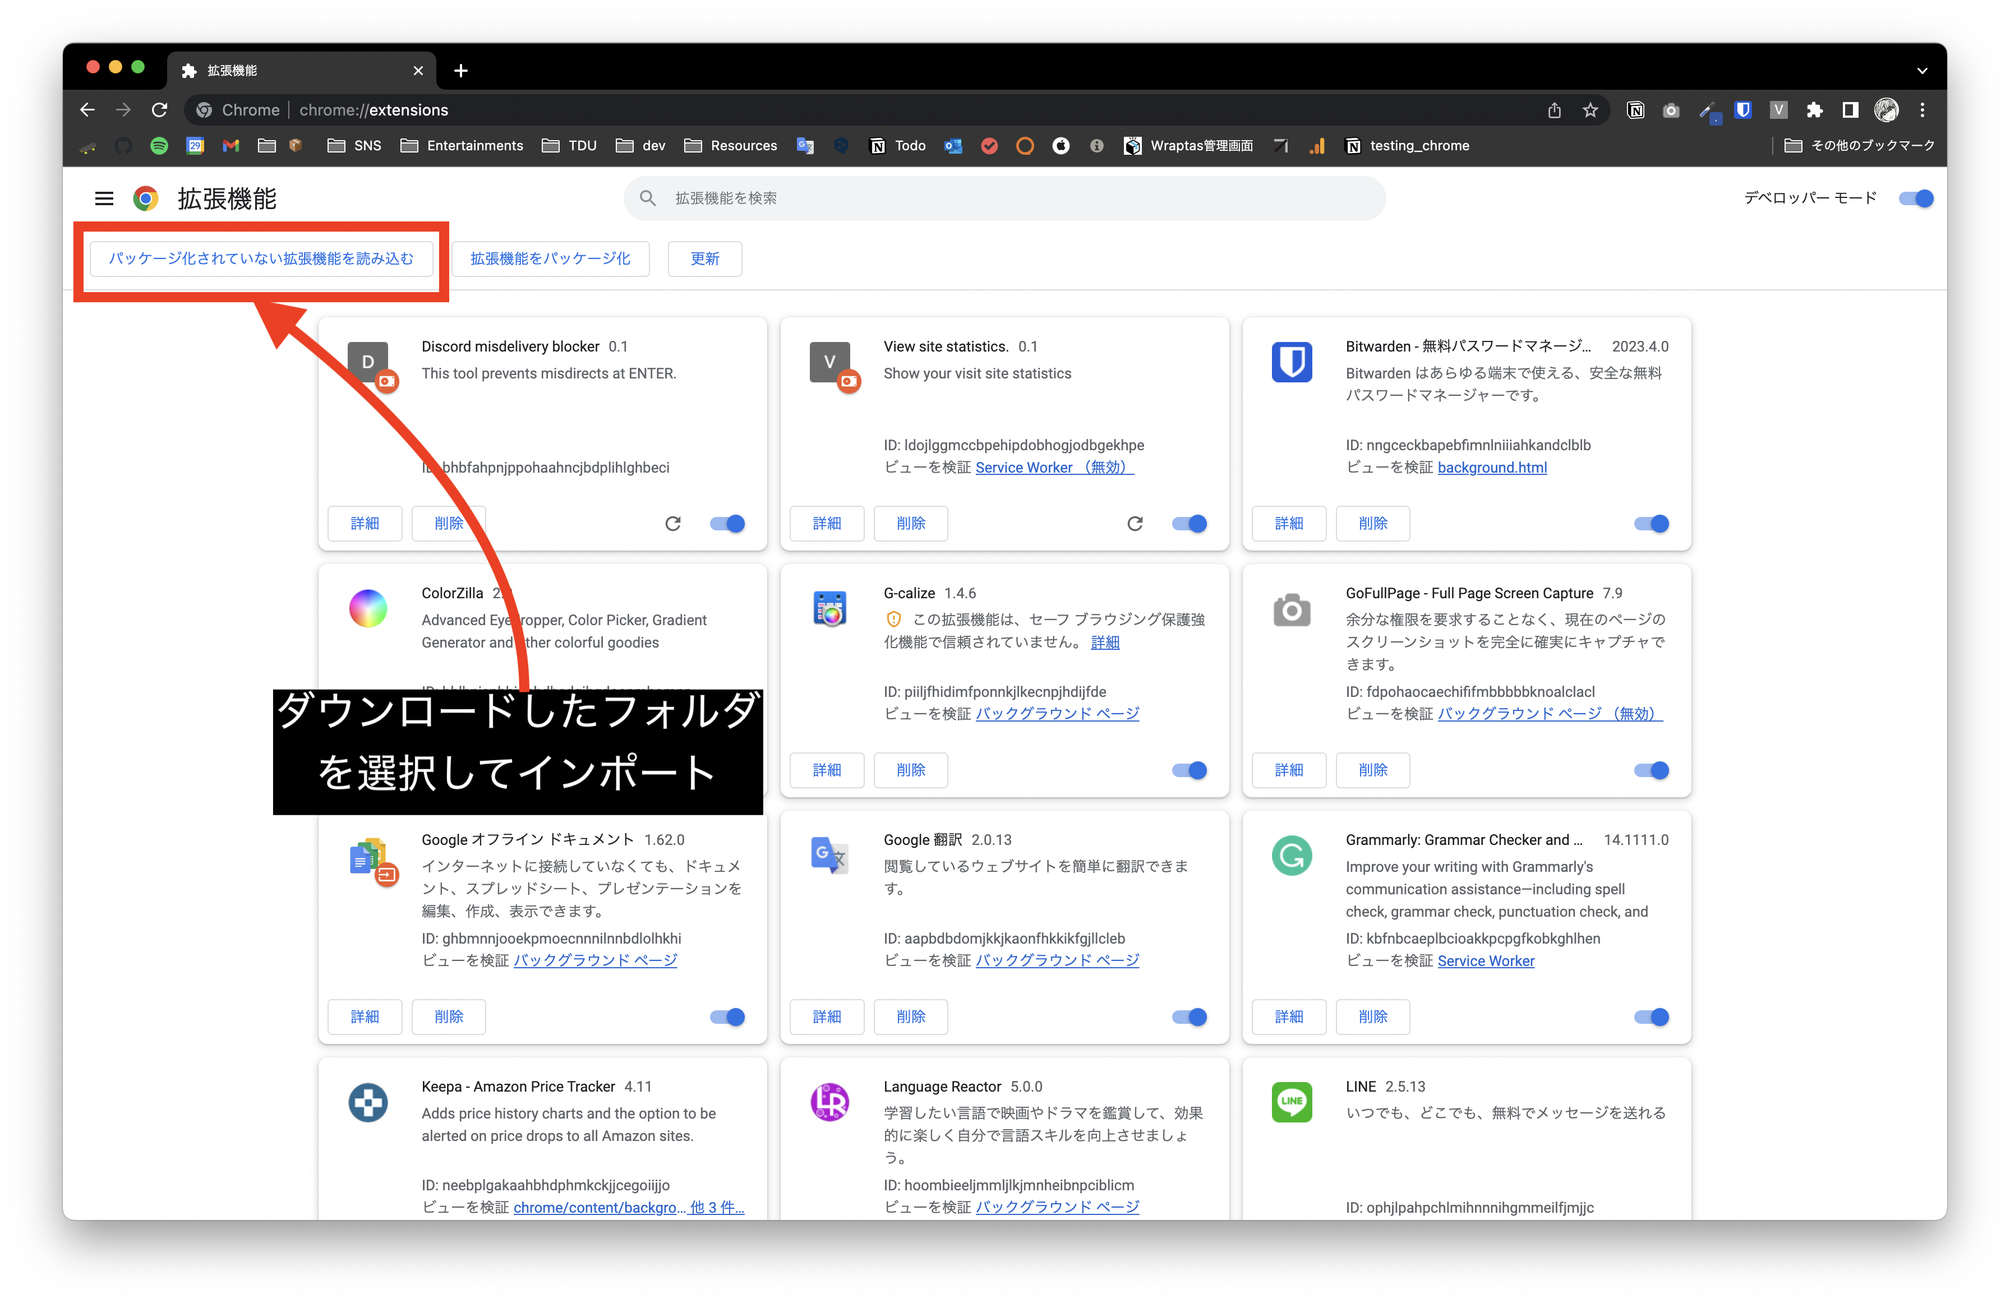The image size is (2010, 1303).
Task: Disable the Bitwarden extension
Action: click(x=1651, y=524)
